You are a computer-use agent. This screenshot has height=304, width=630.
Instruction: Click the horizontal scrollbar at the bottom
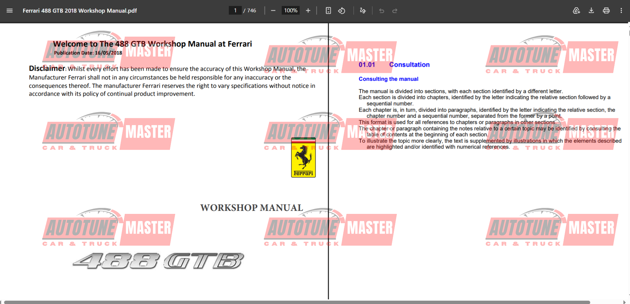[297, 302]
